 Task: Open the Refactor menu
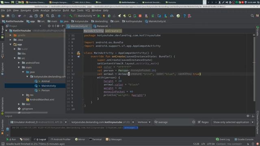pyautogui.click(x=56, y=11)
